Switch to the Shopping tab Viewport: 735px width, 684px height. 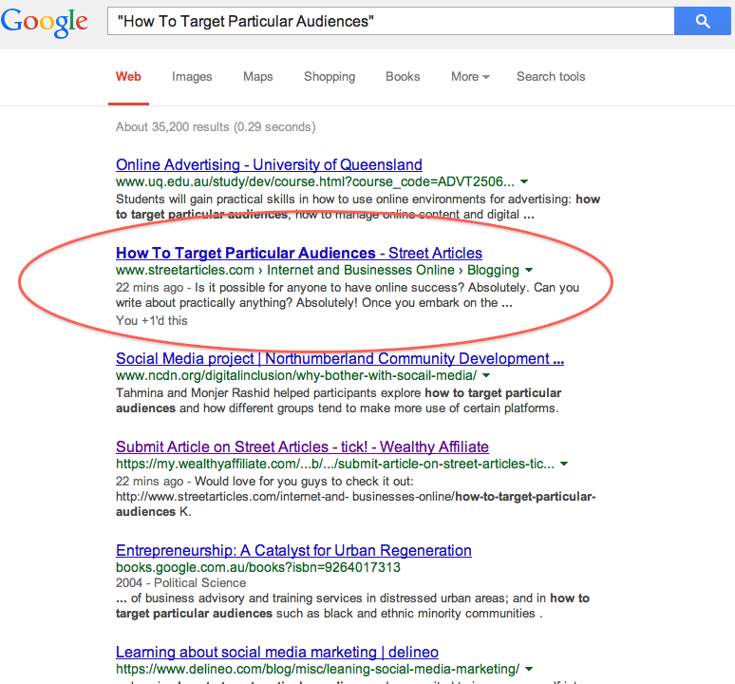[330, 76]
